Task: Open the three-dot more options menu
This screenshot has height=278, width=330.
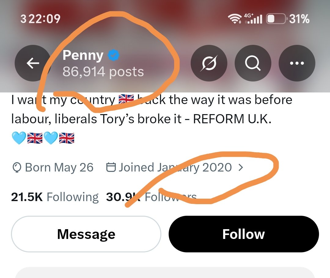Action: [297, 63]
